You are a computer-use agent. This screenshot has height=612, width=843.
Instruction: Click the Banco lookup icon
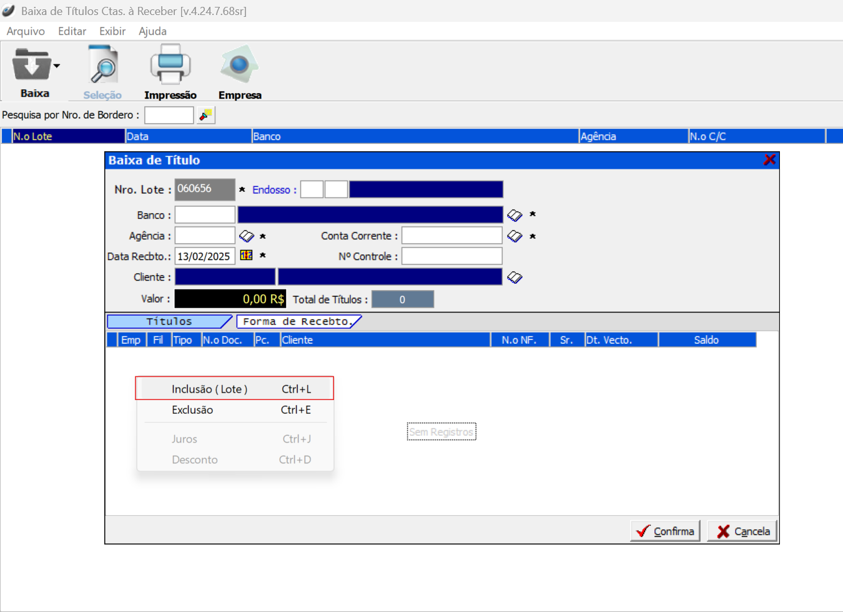pos(515,215)
